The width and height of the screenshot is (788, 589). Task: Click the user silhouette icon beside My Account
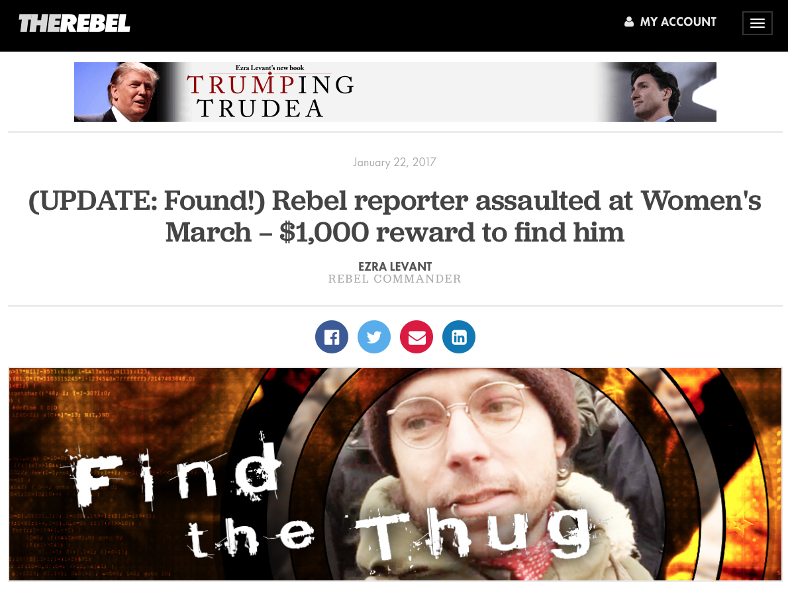628,22
